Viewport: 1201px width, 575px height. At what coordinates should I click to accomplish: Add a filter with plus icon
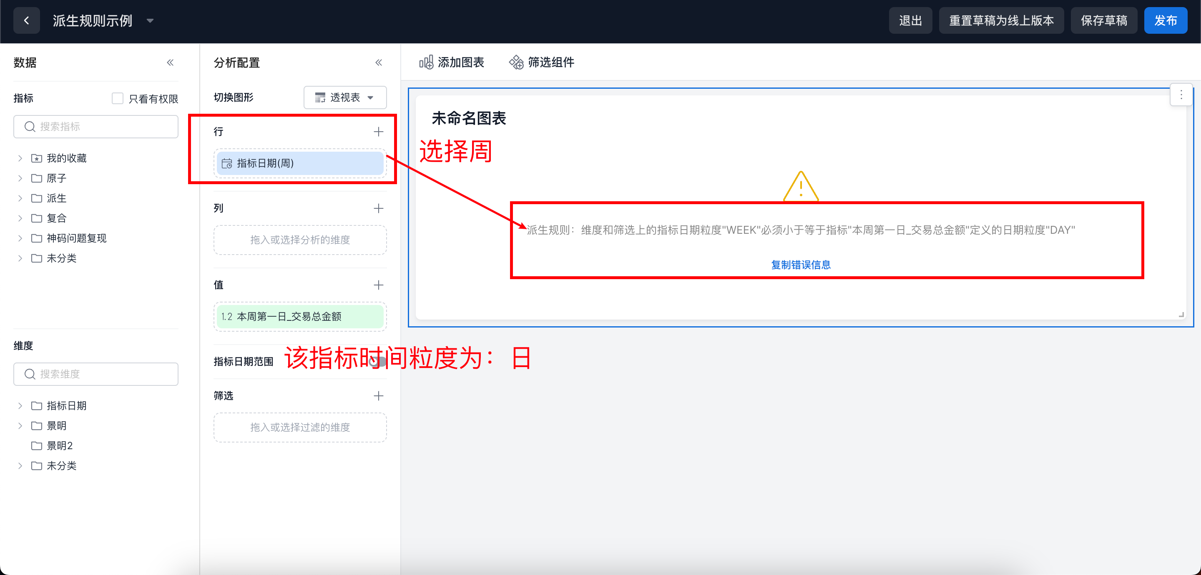point(379,395)
